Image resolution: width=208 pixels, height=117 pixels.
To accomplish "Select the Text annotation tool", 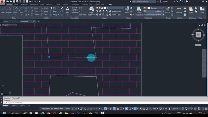I will (67, 10).
